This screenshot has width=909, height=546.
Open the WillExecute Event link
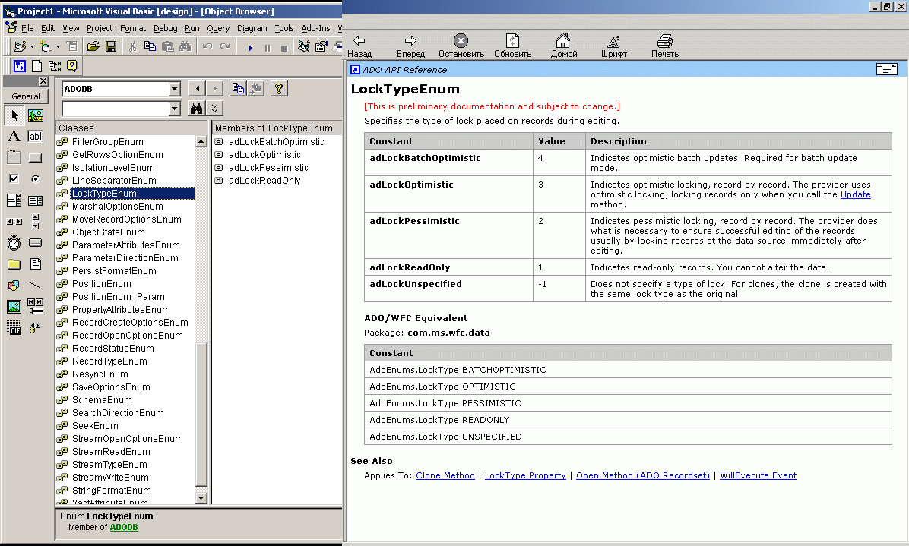(759, 475)
